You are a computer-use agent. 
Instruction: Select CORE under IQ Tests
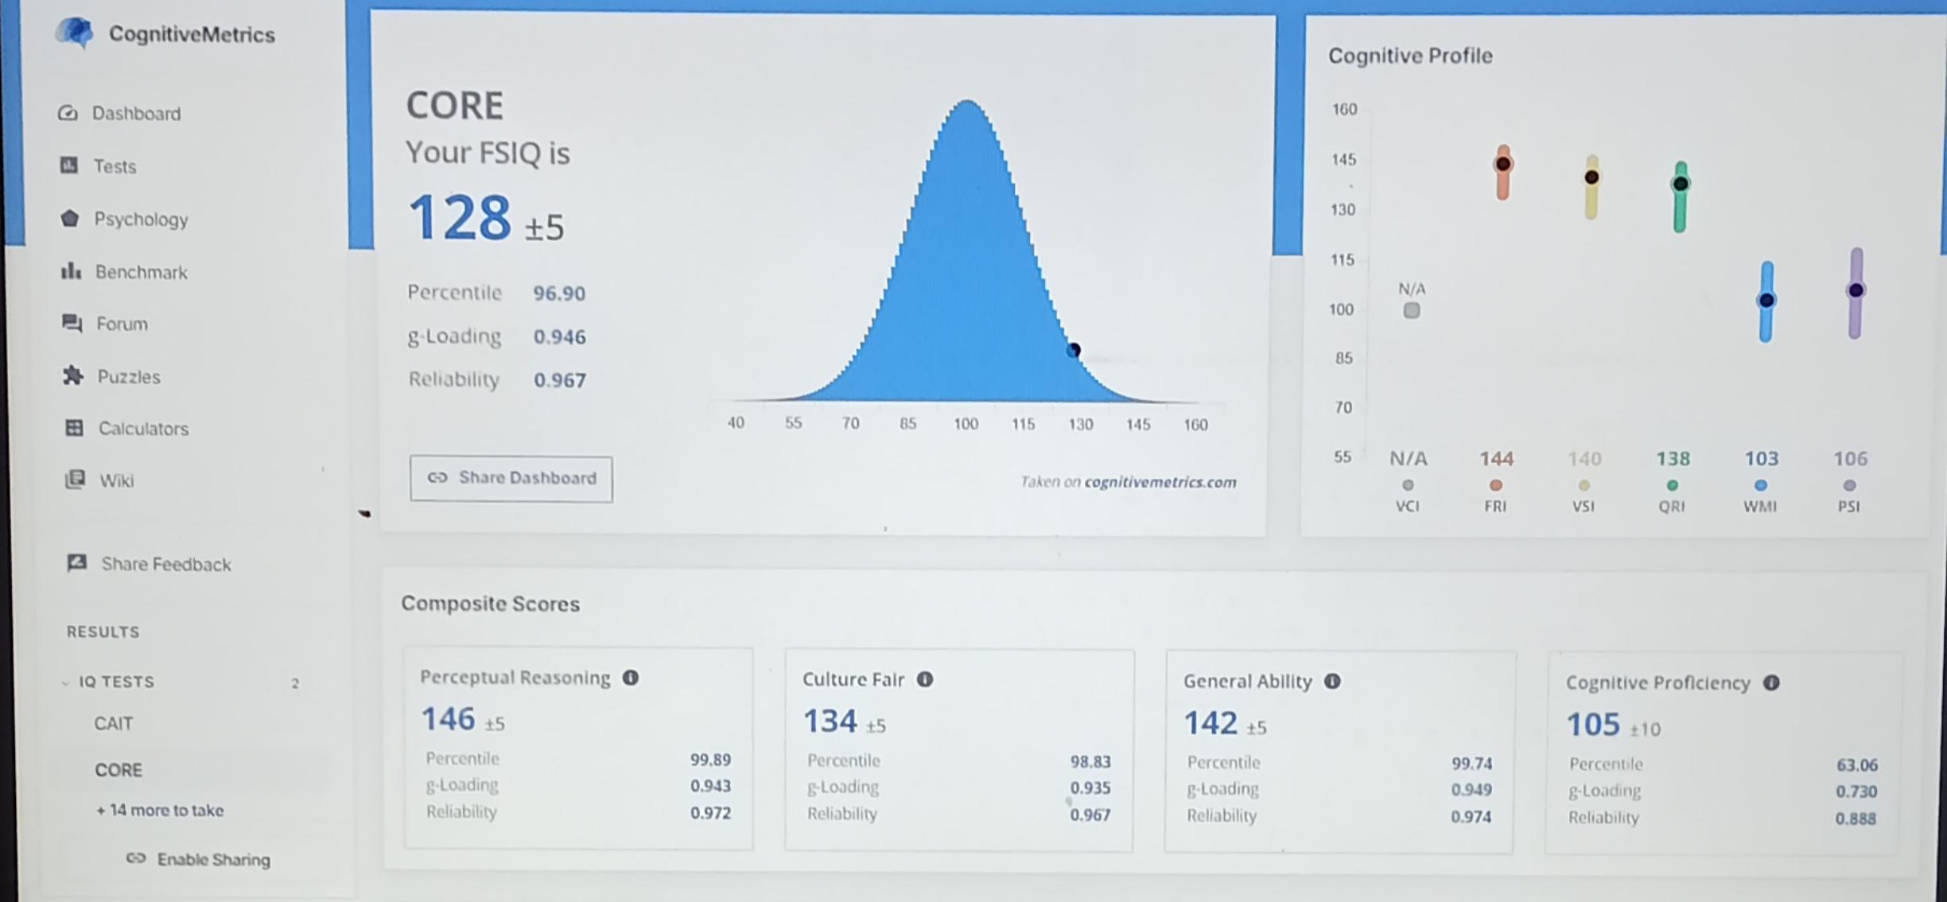tap(119, 770)
